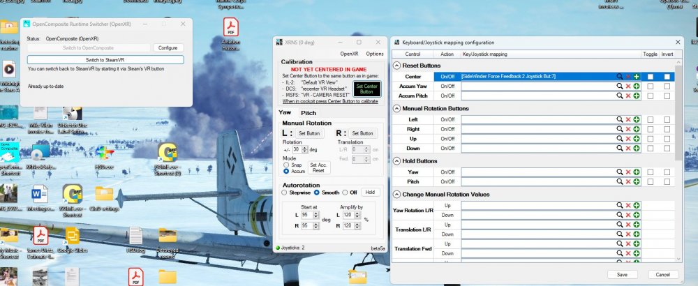Image resolution: width=698 pixels, height=286 pixels.
Task: Enable the Toggle checkbox for Center
Action: [651, 76]
